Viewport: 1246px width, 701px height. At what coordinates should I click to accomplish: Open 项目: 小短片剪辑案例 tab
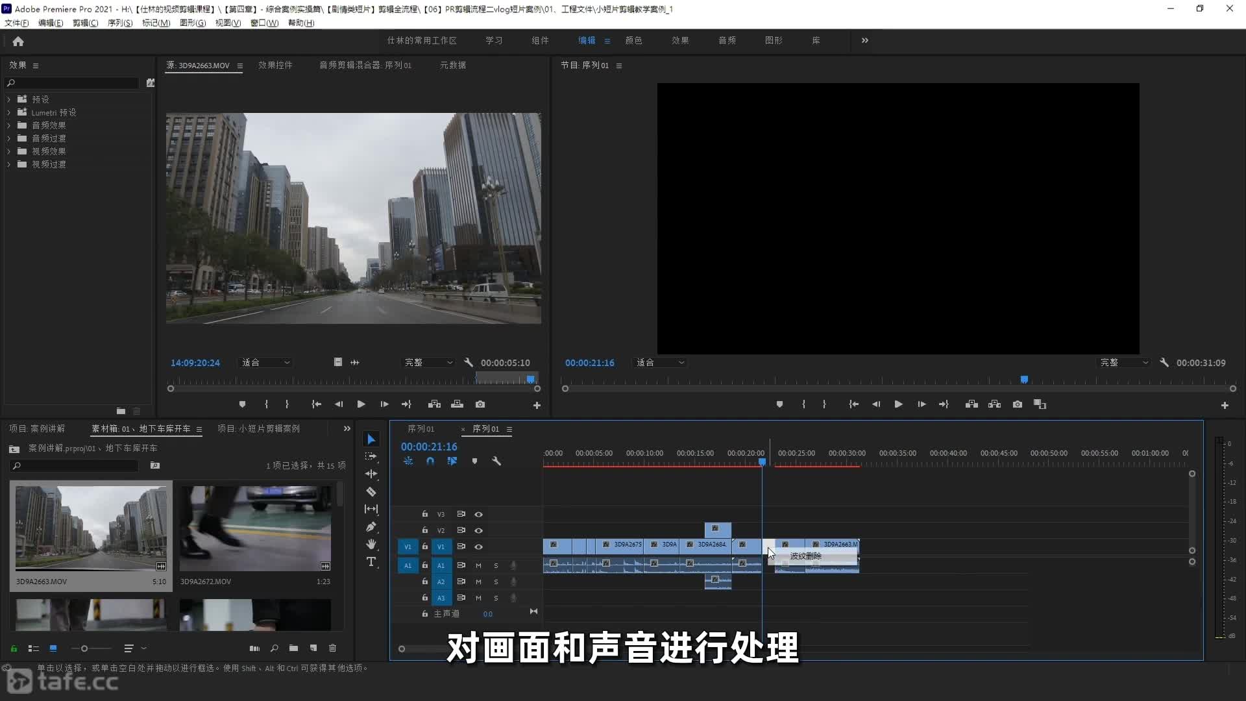click(258, 428)
